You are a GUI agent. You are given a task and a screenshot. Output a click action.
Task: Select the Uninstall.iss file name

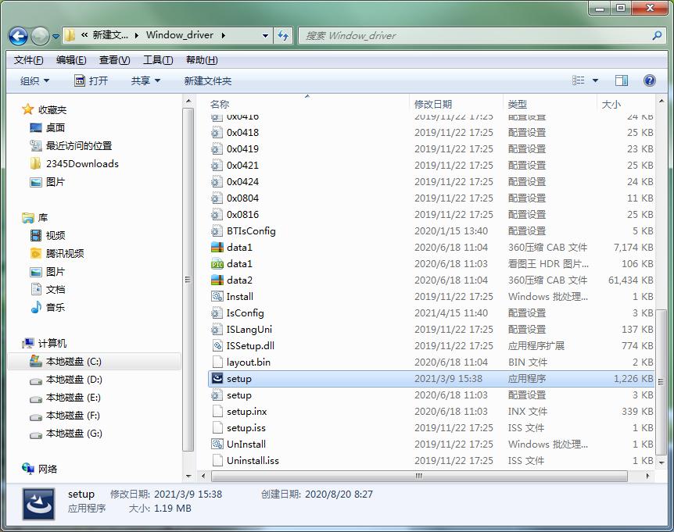253,461
